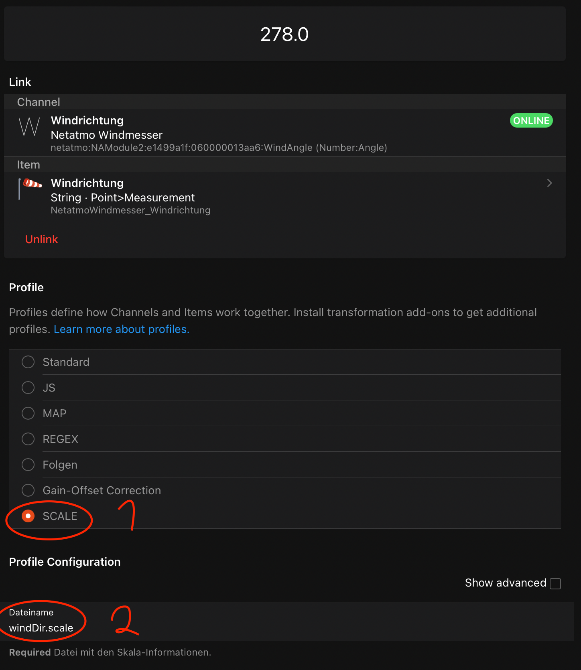Enable the Show advanced checkbox
This screenshot has height=670, width=581.
pos(555,583)
